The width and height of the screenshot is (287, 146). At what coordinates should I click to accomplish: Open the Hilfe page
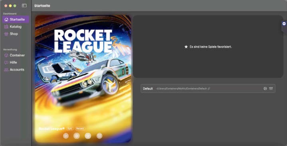[x=11, y=62]
